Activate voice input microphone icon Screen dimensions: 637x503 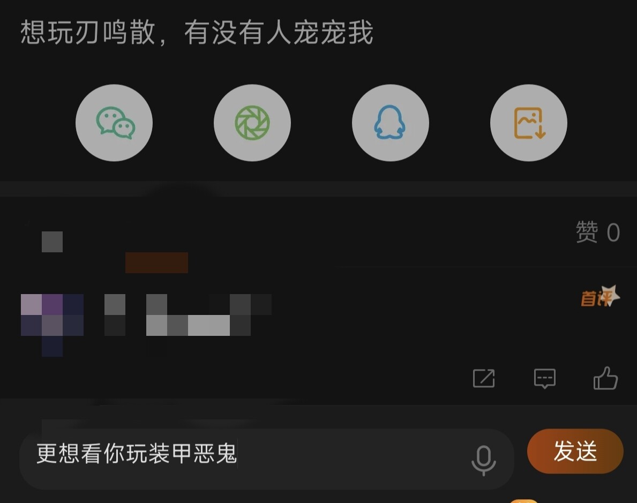483,460
